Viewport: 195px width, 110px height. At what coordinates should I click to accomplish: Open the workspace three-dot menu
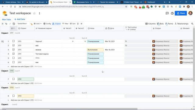(39, 13)
